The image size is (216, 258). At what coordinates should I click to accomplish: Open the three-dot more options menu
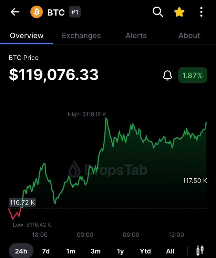tap(201, 12)
